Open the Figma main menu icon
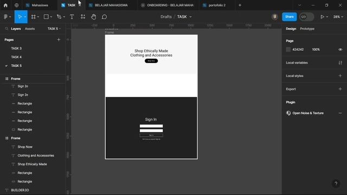The height and width of the screenshot is (195, 347). point(6,17)
